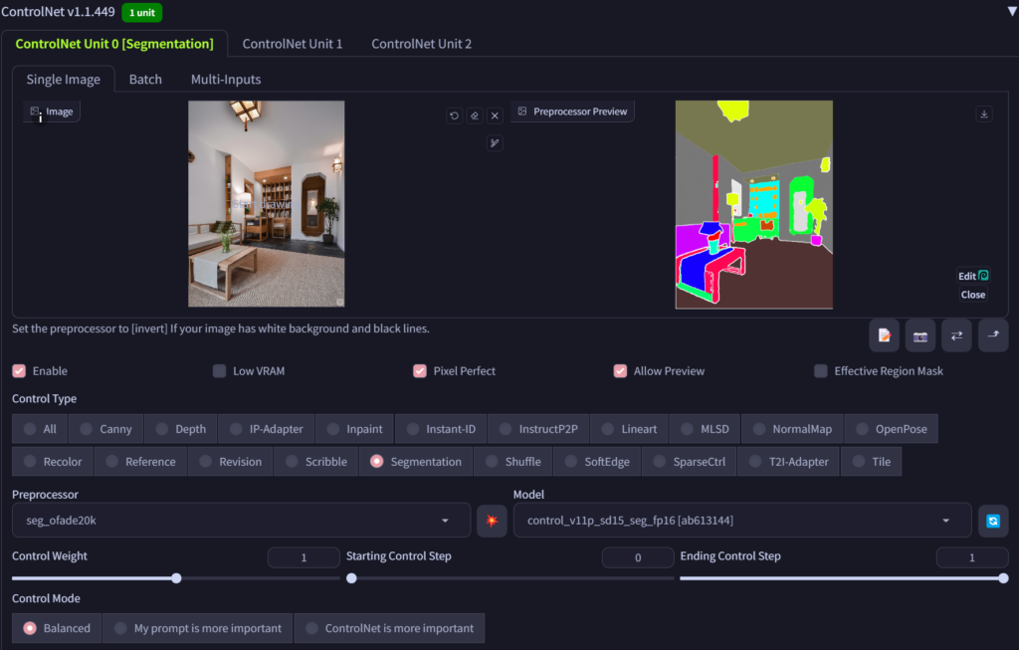This screenshot has height=650, width=1019.
Task: Click the Edit button beside the preview
Action: [972, 276]
